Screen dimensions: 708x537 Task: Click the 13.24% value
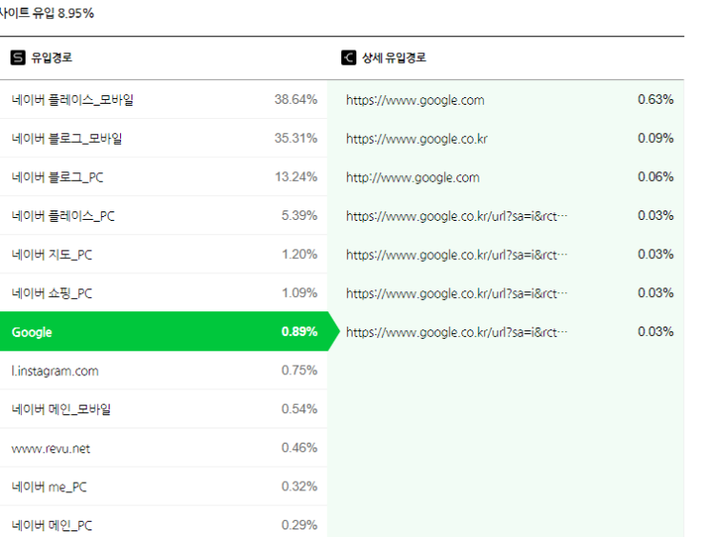click(296, 177)
